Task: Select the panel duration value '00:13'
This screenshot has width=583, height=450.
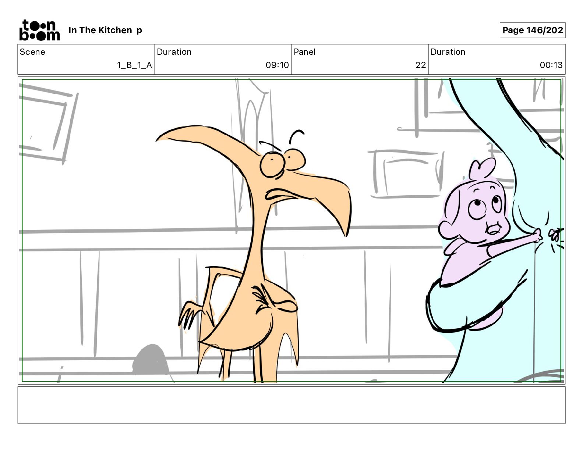Action: [x=551, y=65]
